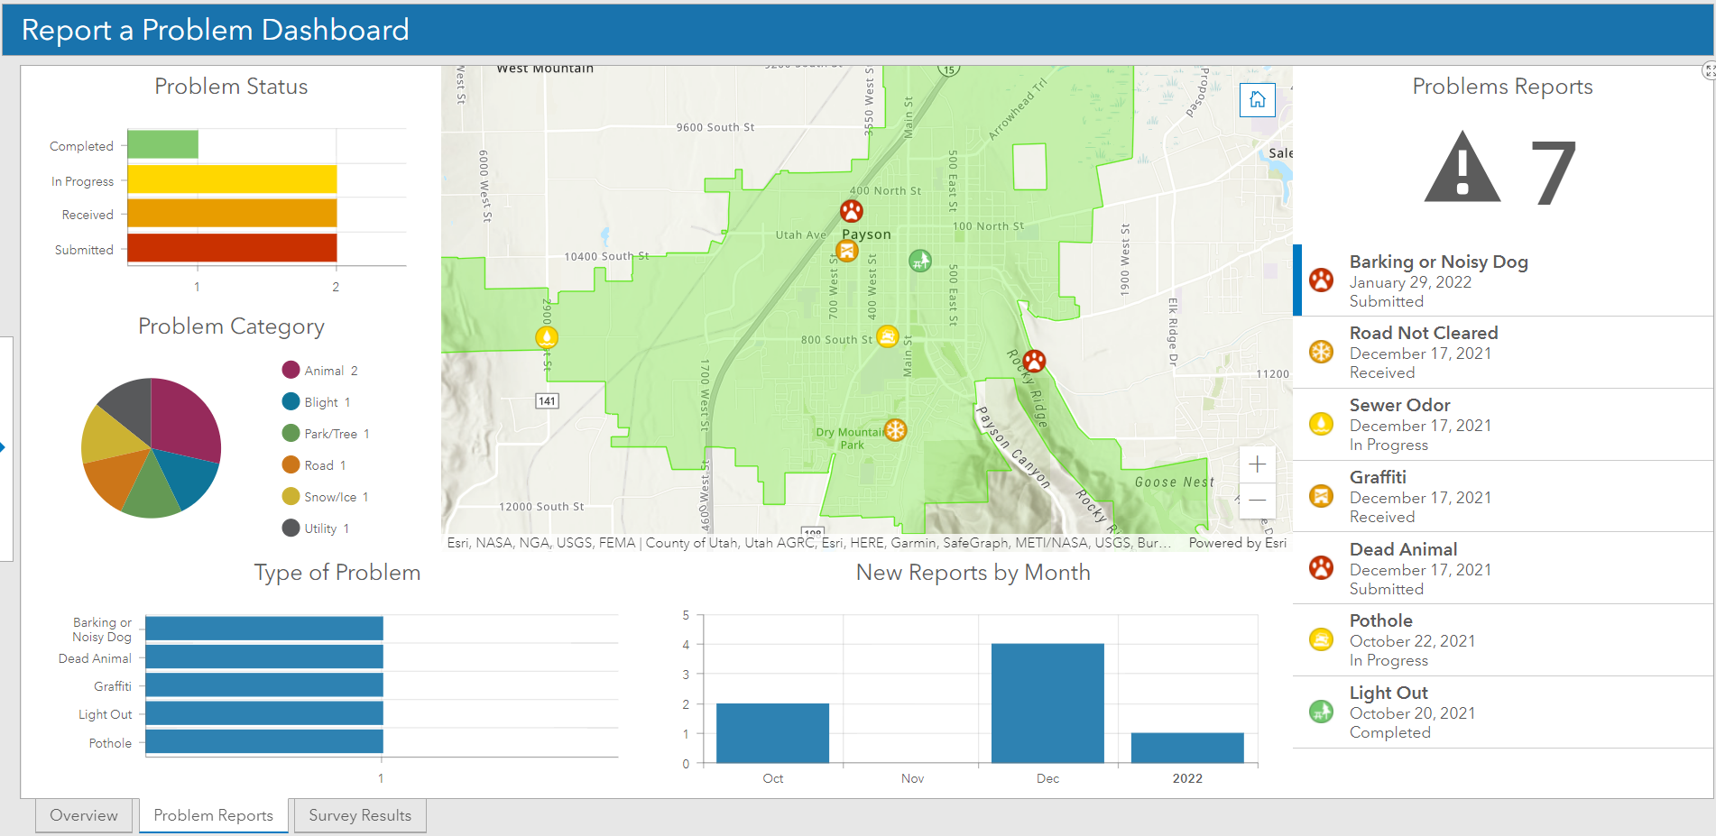Zoom out on the map with minus button

pyautogui.click(x=1258, y=500)
